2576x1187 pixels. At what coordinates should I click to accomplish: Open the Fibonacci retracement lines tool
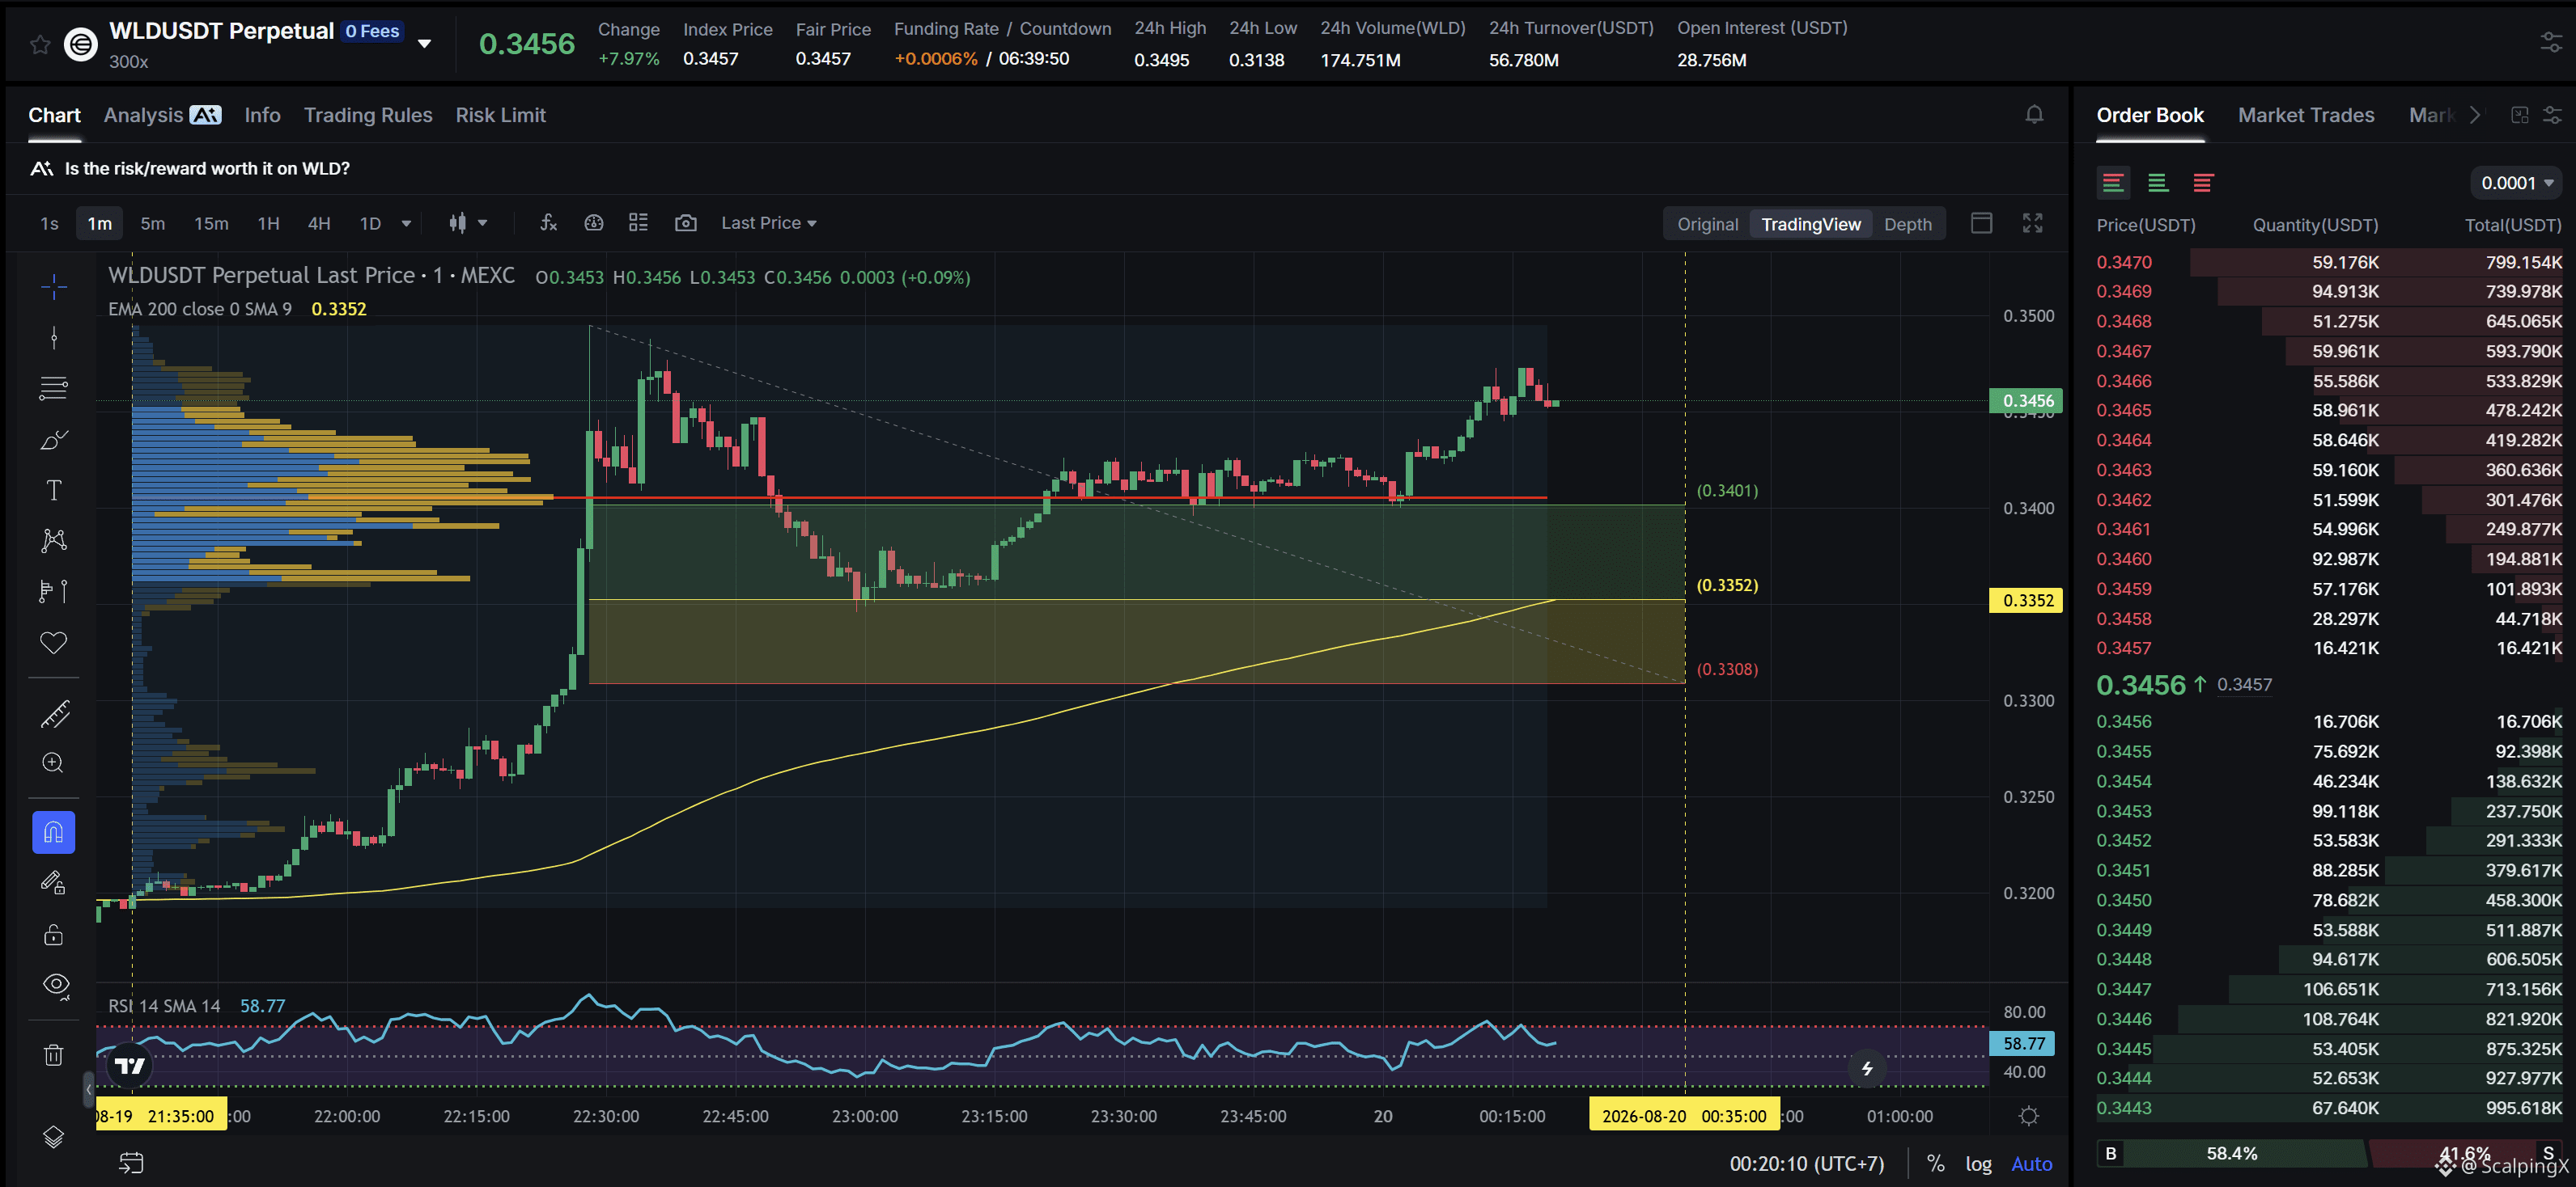(x=54, y=387)
